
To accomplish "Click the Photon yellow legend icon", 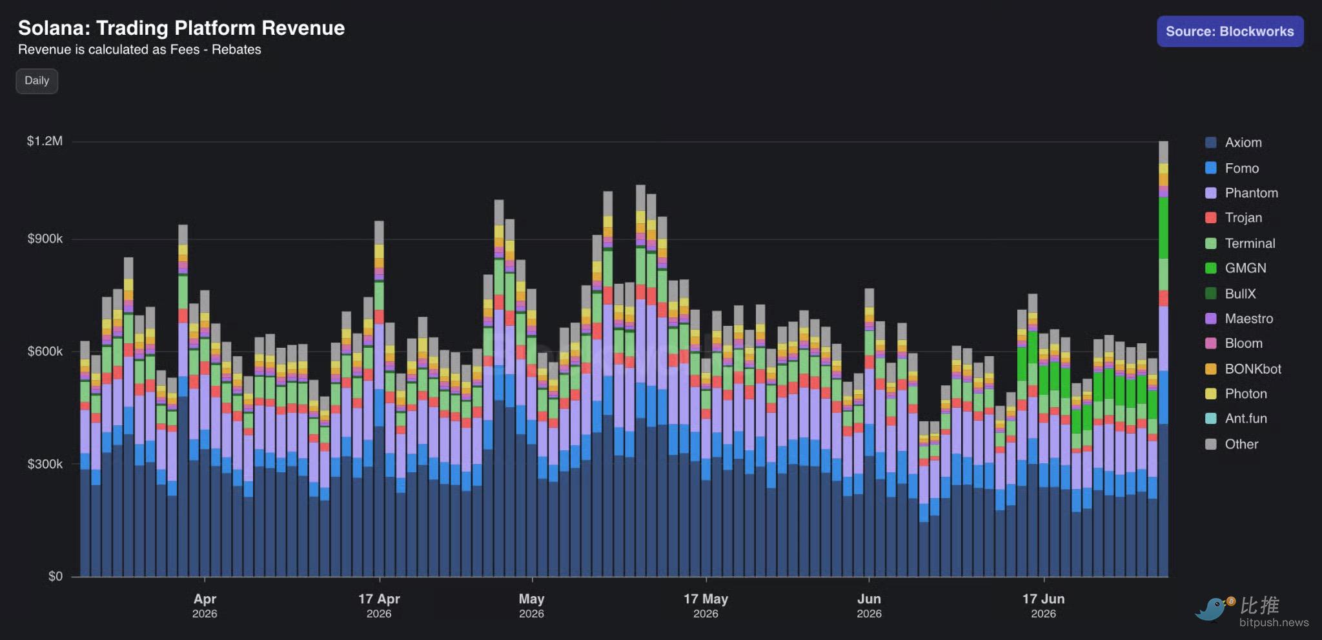I will pos(1211,394).
